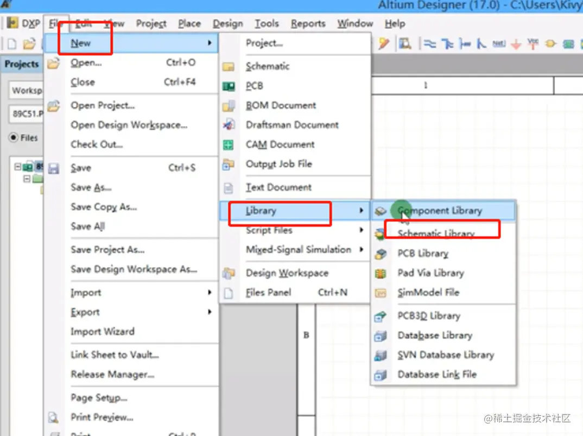Click the Text Document icon
This screenshot has height=436, width=583.
click(229, 188)
